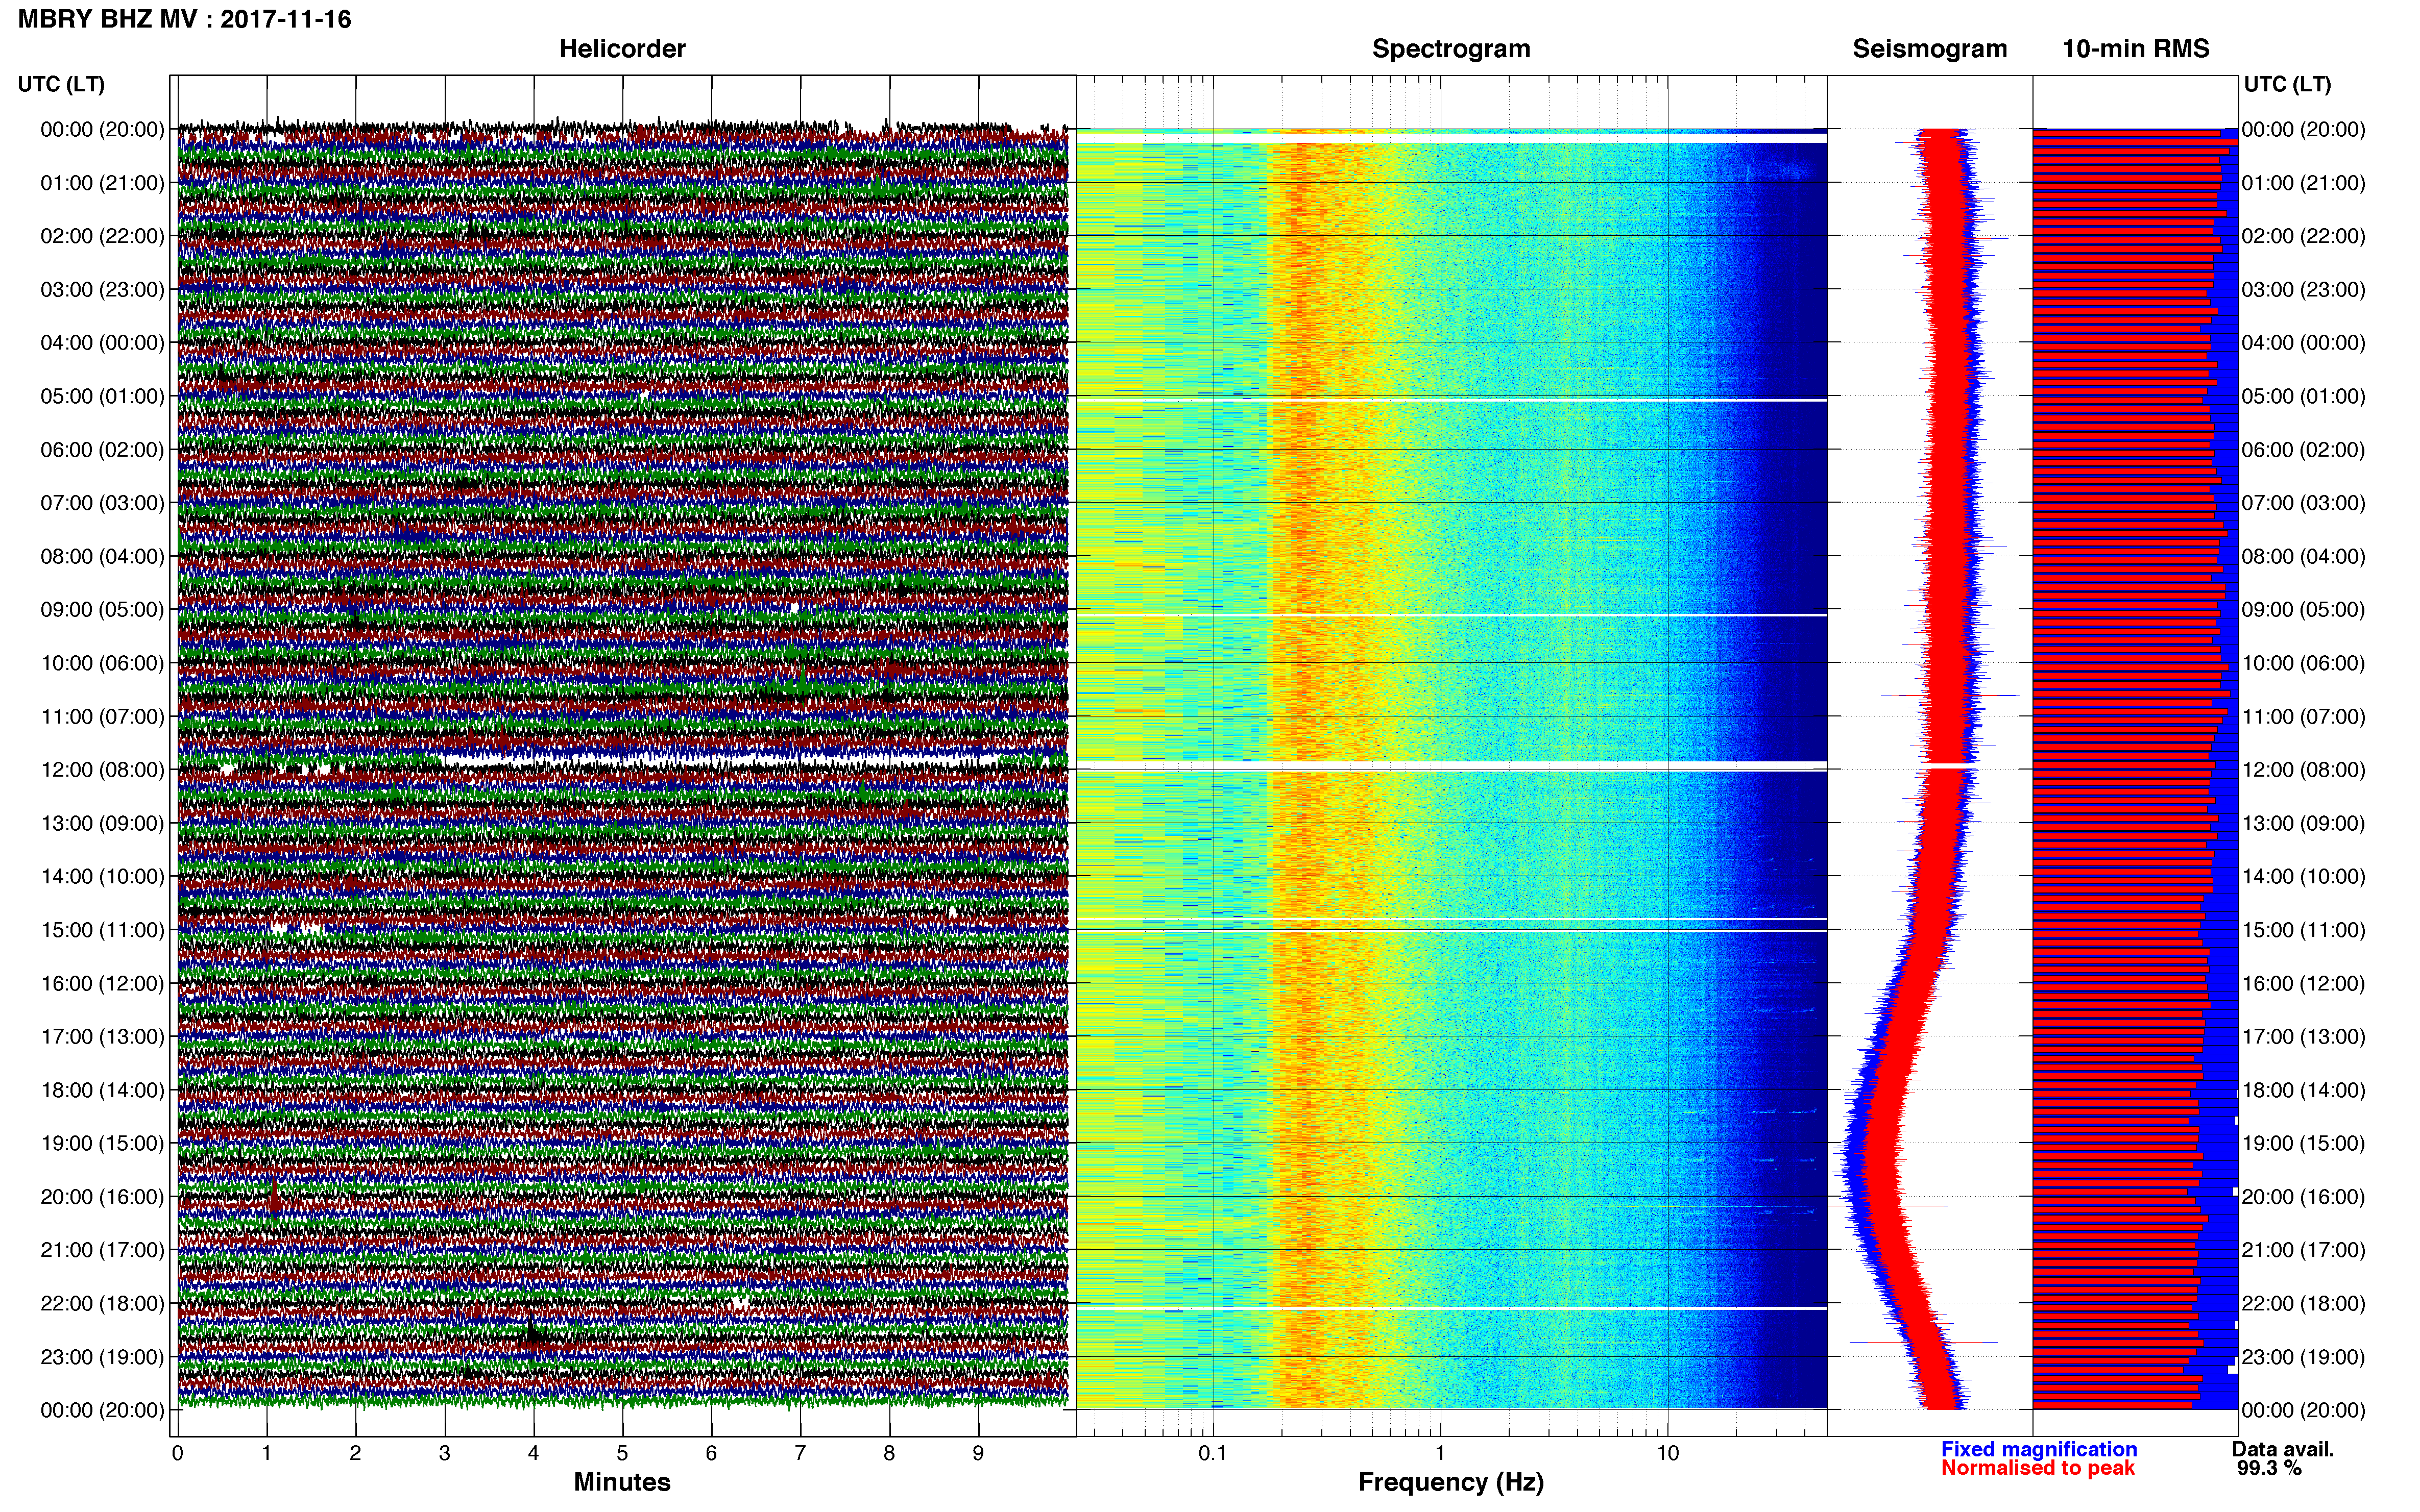
Task: Click 01:00 (21:00) label next to the Helicorder
Action: click(102, 183)
